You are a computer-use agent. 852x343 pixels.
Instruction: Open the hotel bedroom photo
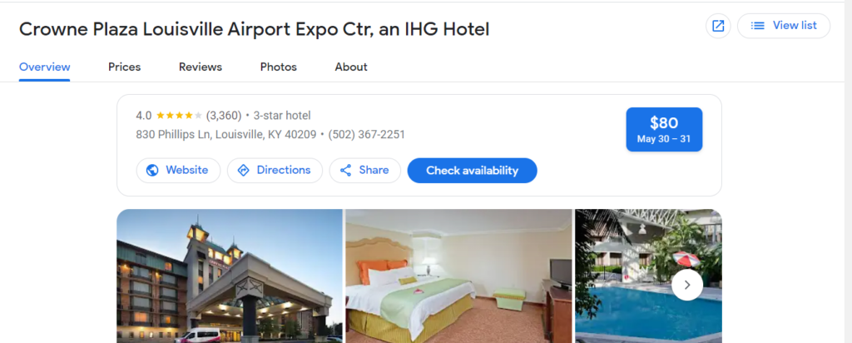tap(459, 276)
